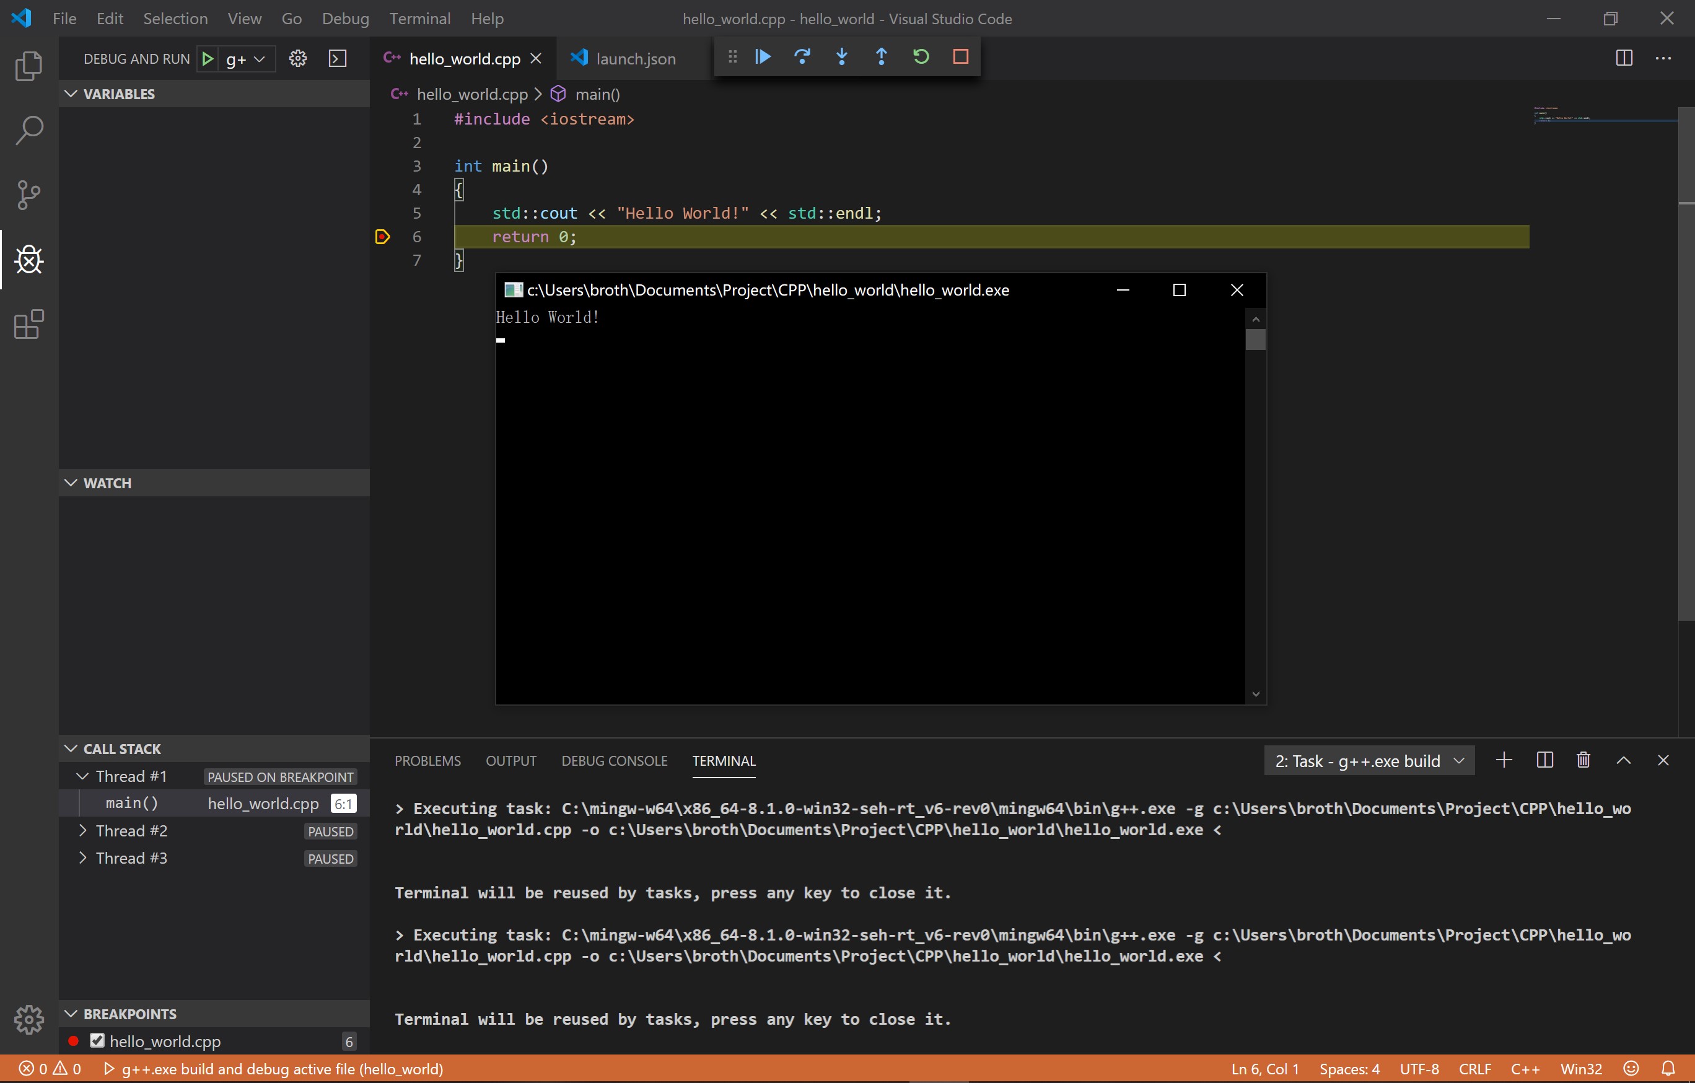Viewport: 1695px width, 1083px height.
Task: Change indentation via Spaces: 4
Action: pos(1349,1068)
